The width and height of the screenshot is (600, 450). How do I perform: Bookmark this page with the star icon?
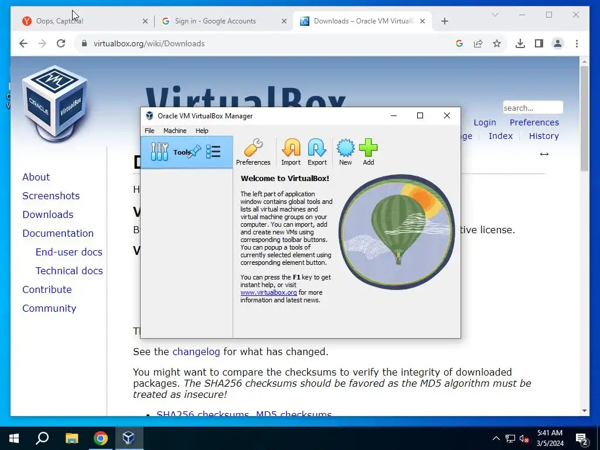coord(497,43)
